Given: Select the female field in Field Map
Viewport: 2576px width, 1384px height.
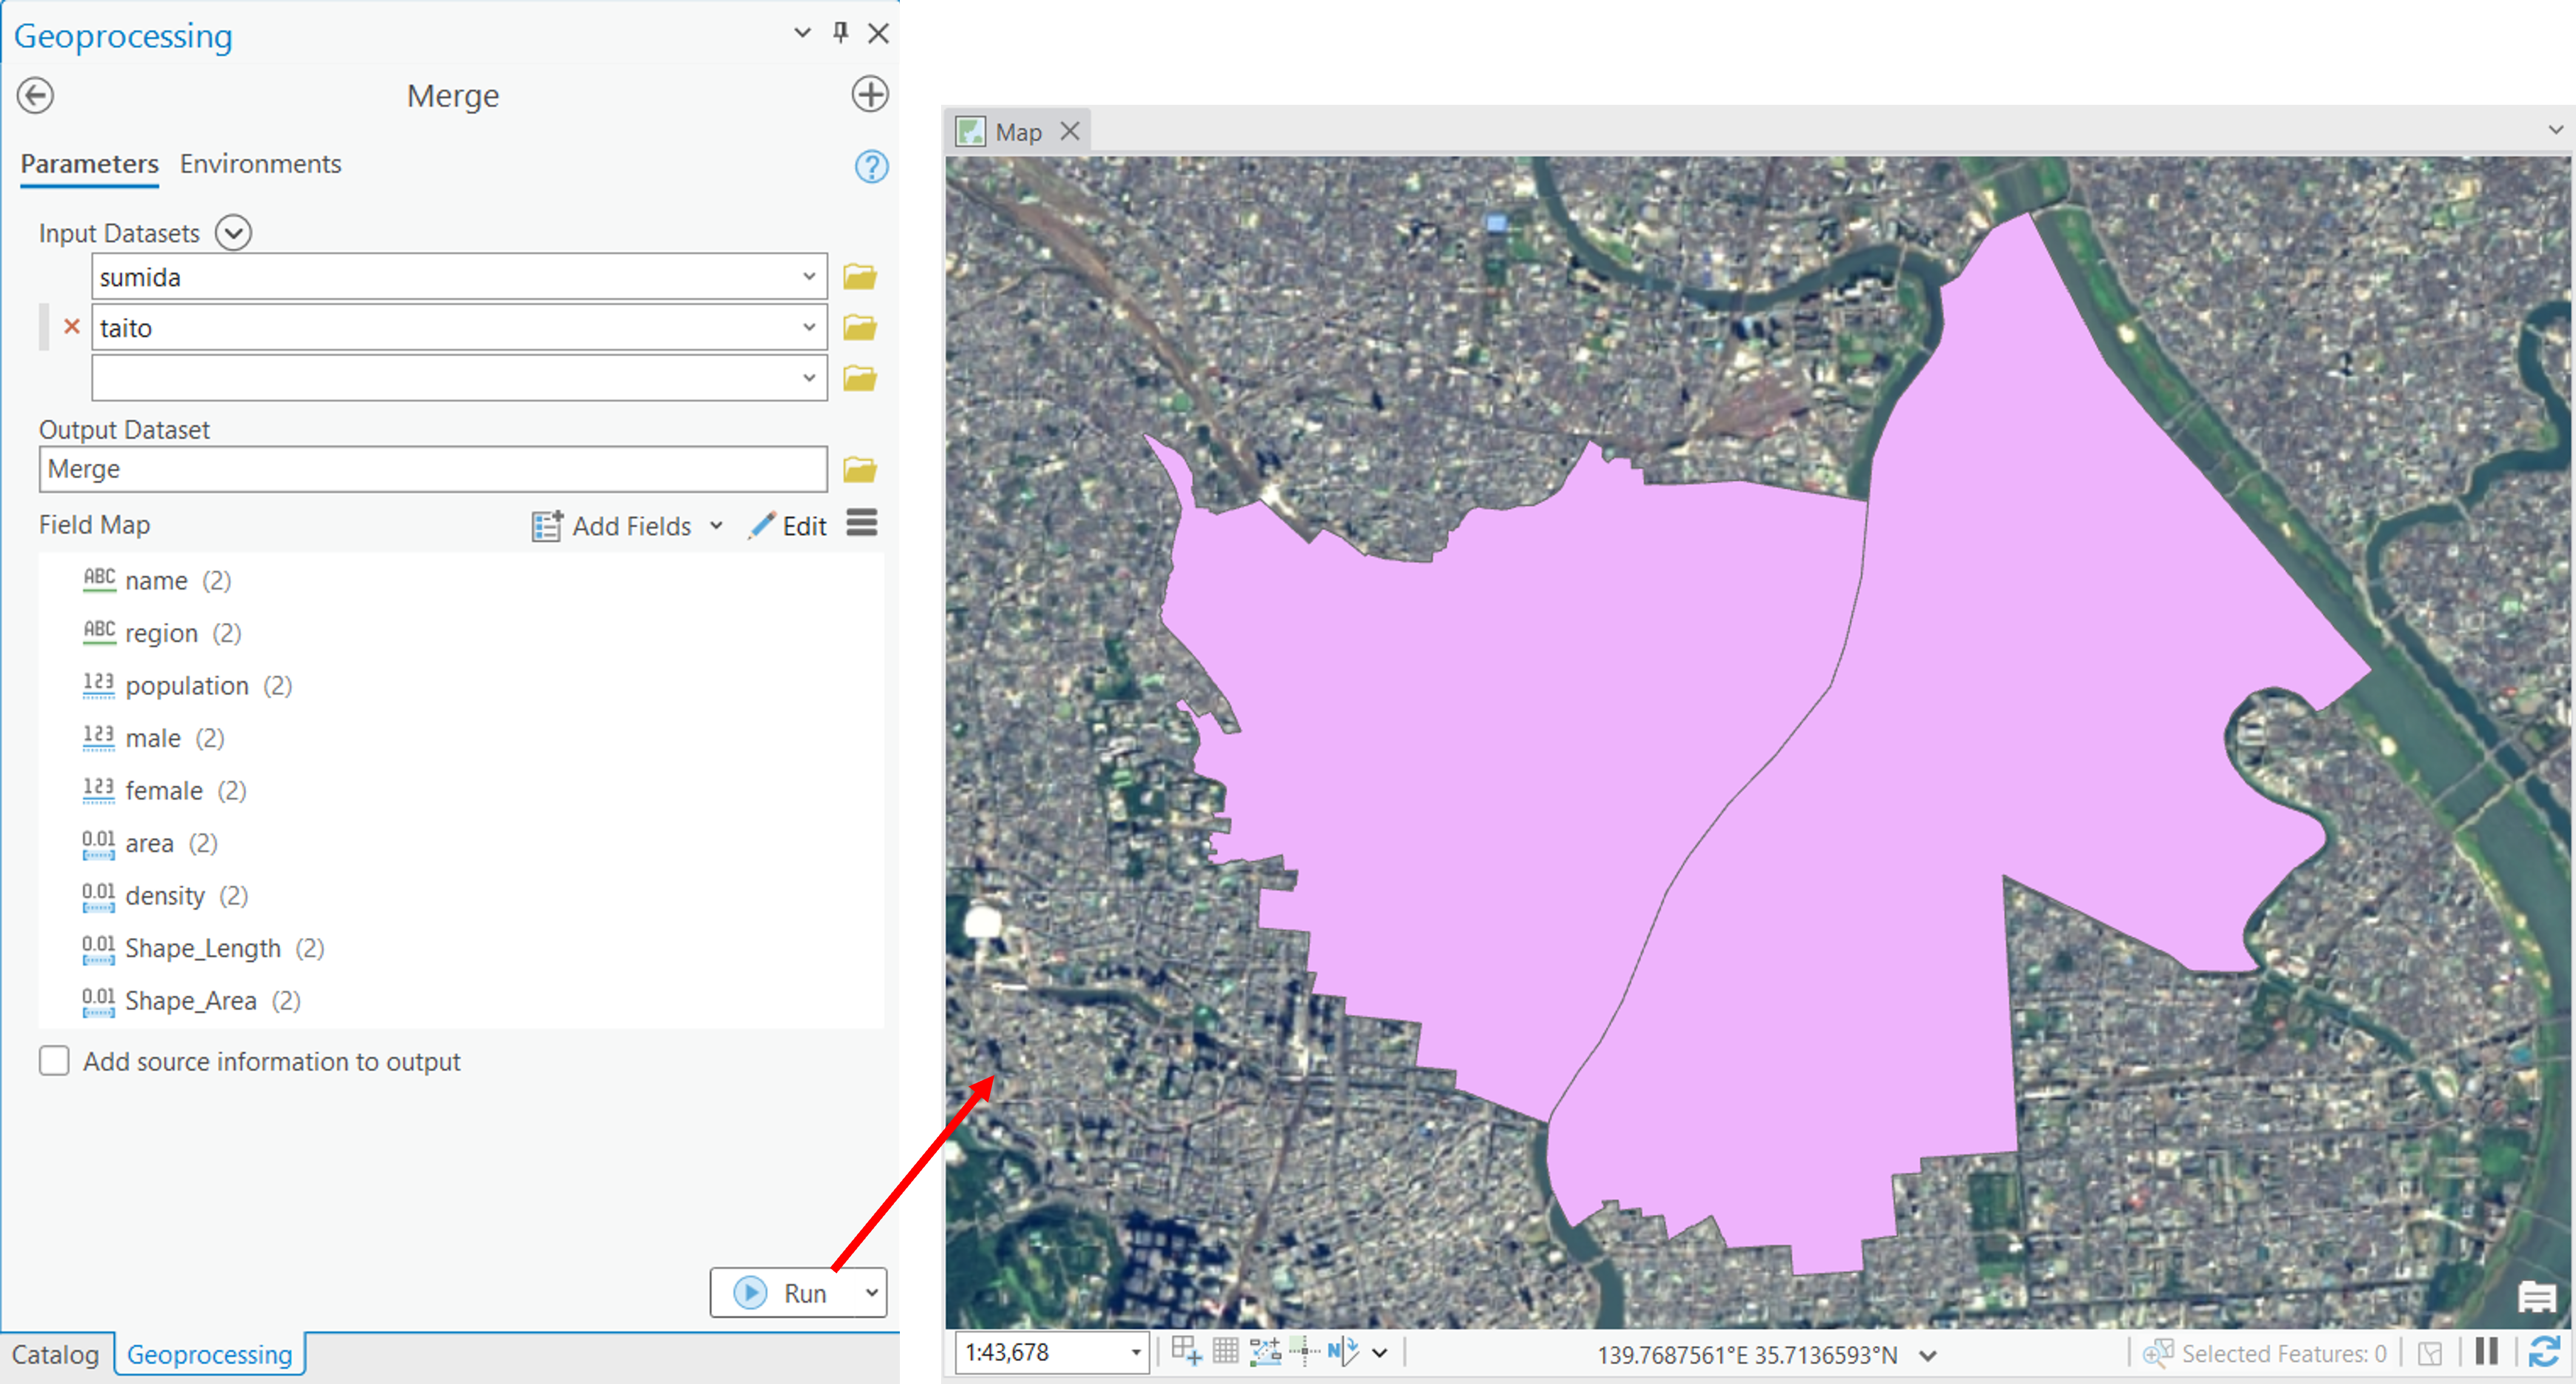Looking at the screenshot, I should point(164,791).
